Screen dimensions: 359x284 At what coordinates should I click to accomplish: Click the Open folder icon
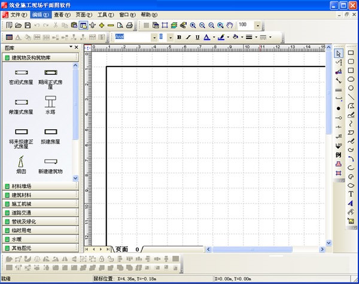(x=19, y=25)
